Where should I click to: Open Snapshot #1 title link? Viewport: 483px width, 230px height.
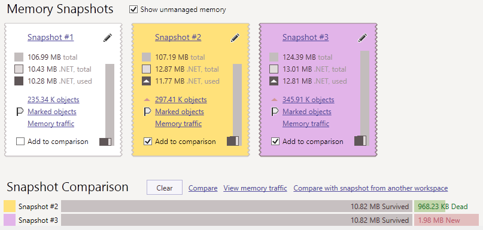click(x=50, y=38)
